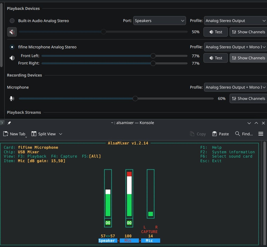Click the Speaker volume bar in AlsaMixer
This screenshot has width=267, height=247.
click(x=108, y=194)
